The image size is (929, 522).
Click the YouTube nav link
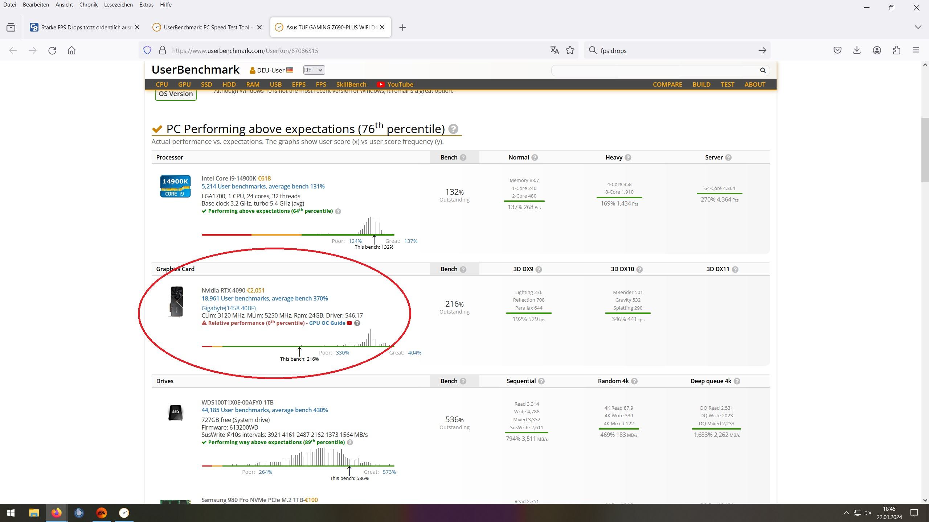[x=395, y=84]
